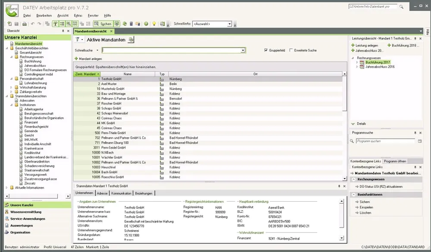Open the Schnellsuche field dropdown arrow

pos(243,50)
